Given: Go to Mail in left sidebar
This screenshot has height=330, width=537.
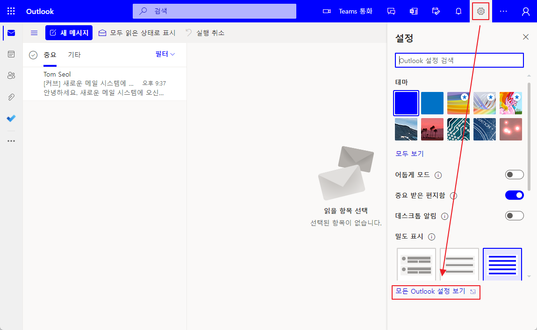Looking at the screenshot, I should 11,33.
